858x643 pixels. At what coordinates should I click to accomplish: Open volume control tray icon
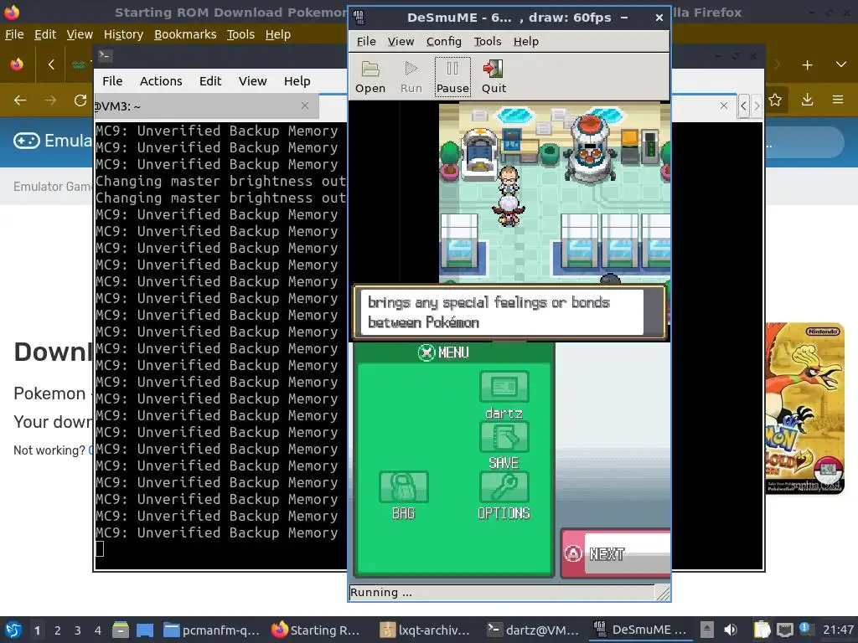click(x=730, y=630)
